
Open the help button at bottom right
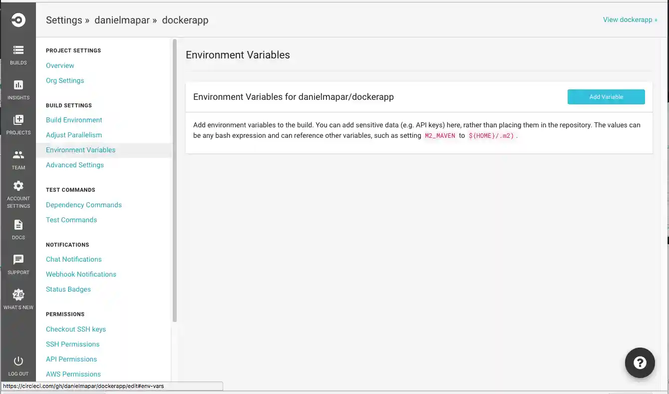coord(640,363)
